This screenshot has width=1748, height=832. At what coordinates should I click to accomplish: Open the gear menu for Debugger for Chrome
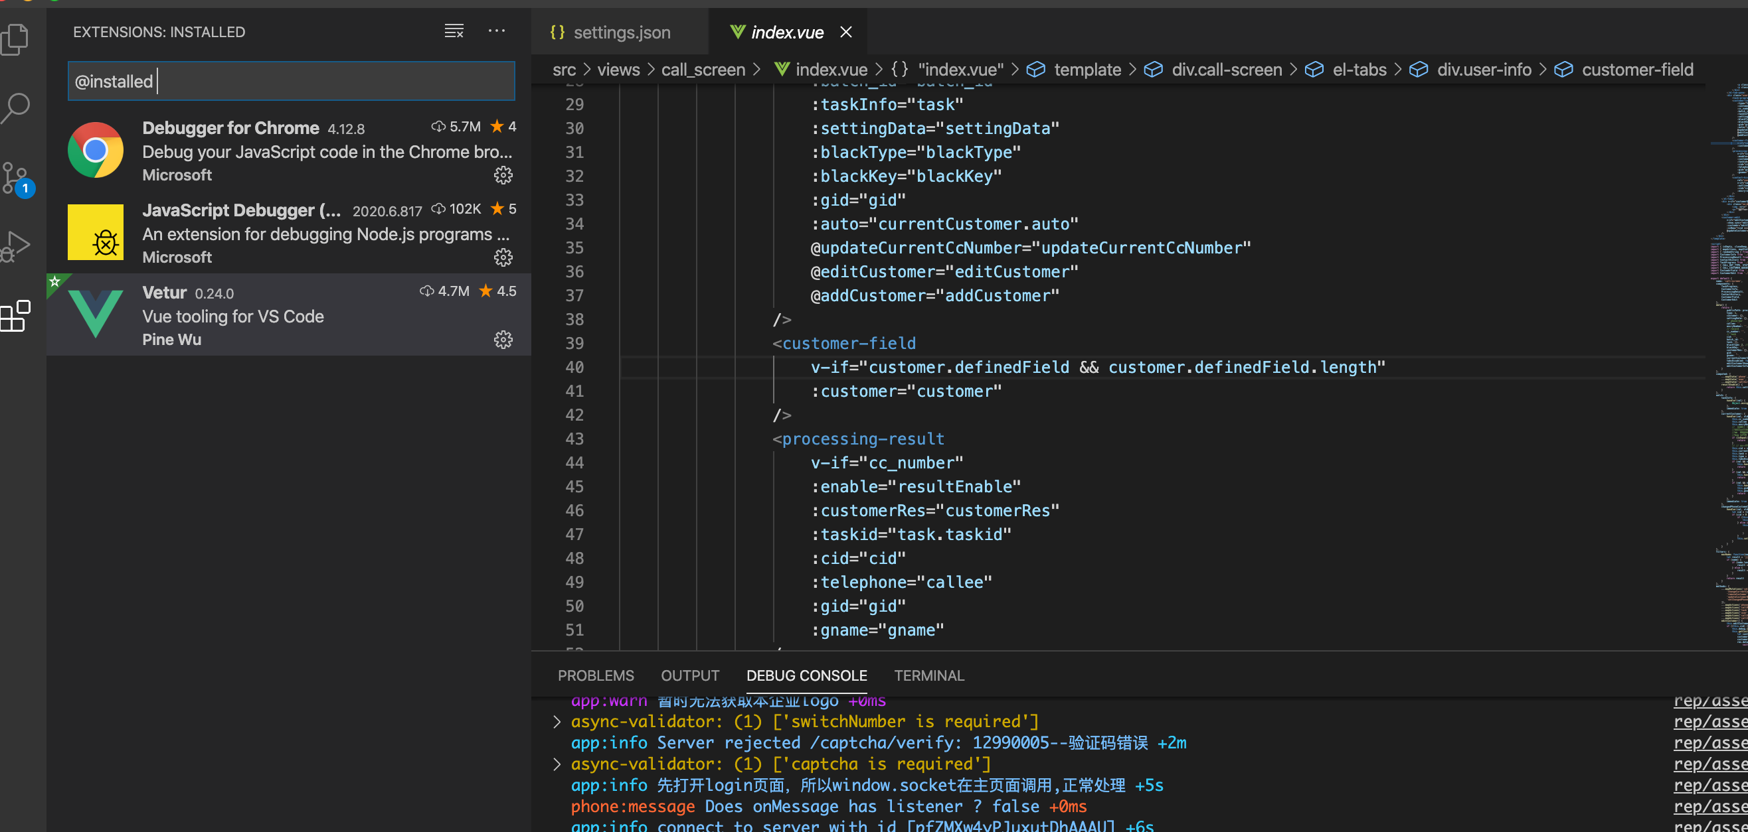(503, 175)
